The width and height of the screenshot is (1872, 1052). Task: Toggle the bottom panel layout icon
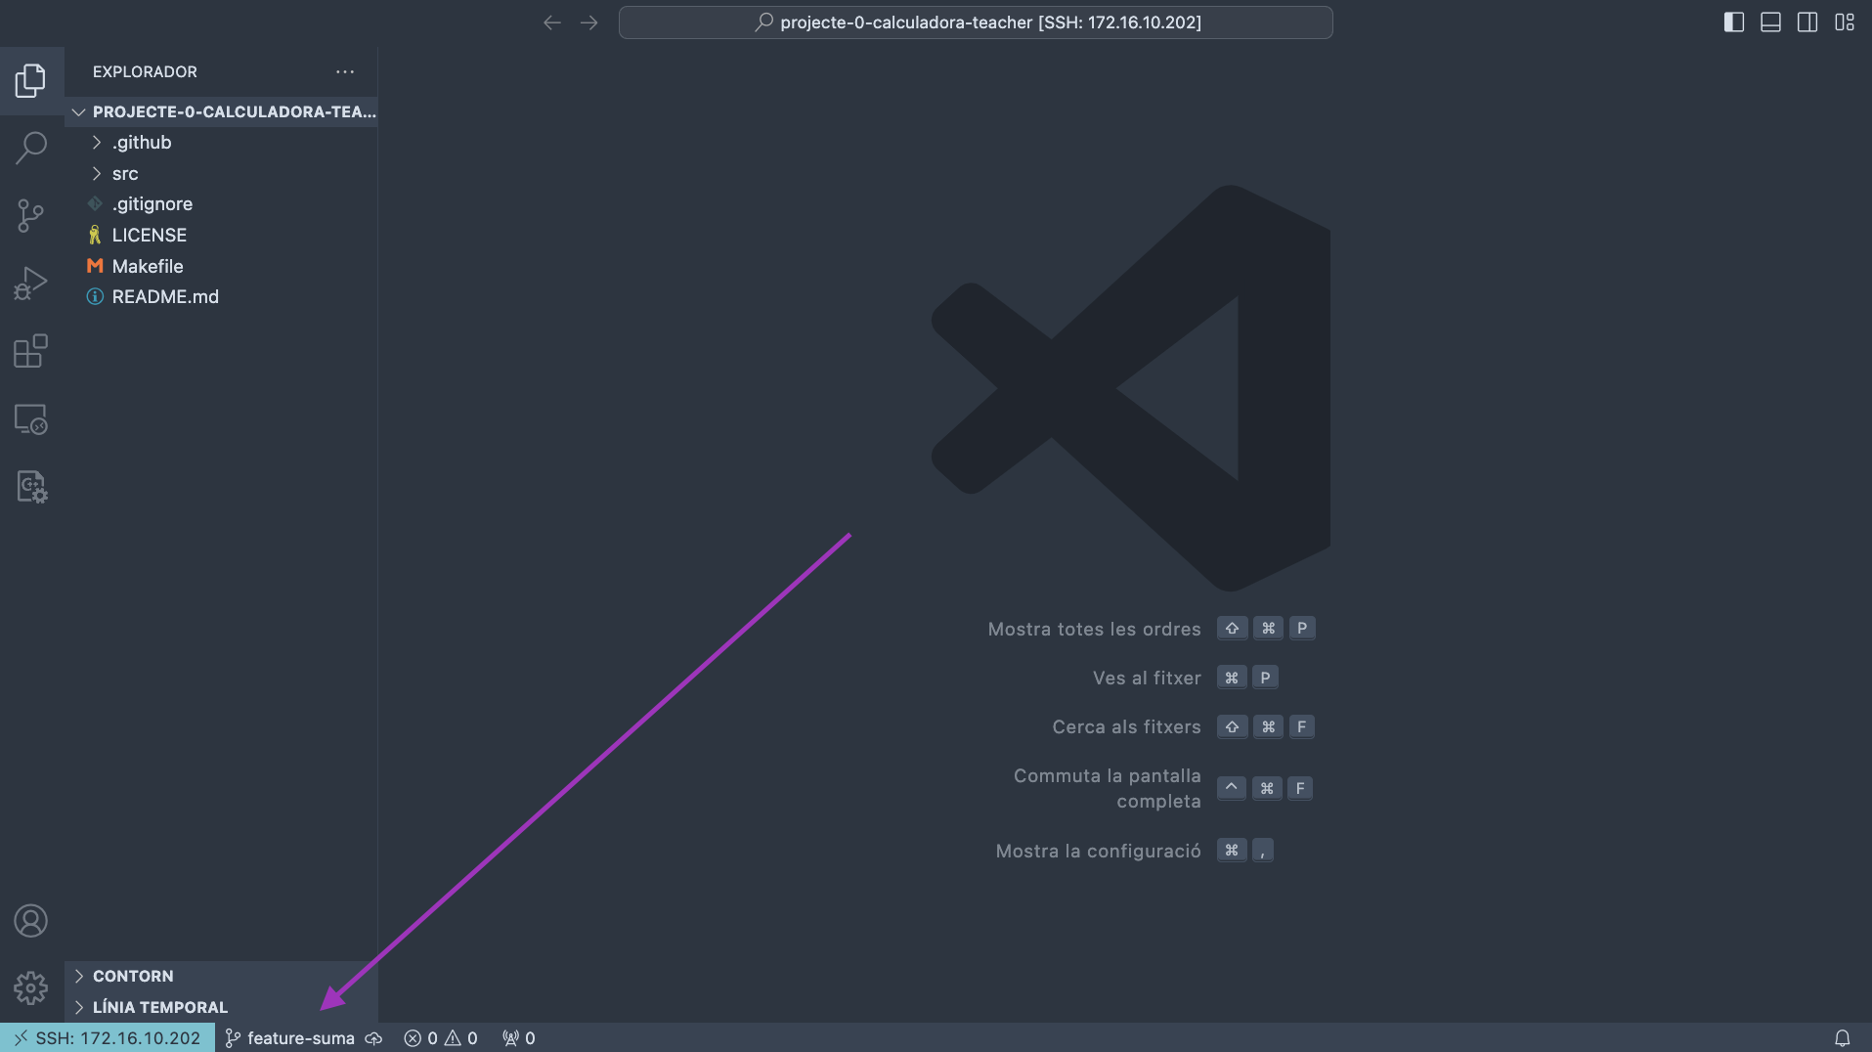click(1770, 22)
